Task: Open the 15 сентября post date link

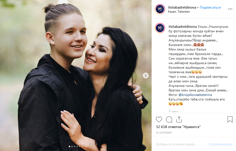Action: (164, 133)
